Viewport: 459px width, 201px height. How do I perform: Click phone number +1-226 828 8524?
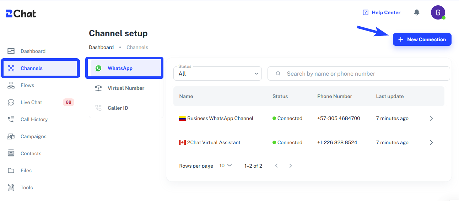337,142
